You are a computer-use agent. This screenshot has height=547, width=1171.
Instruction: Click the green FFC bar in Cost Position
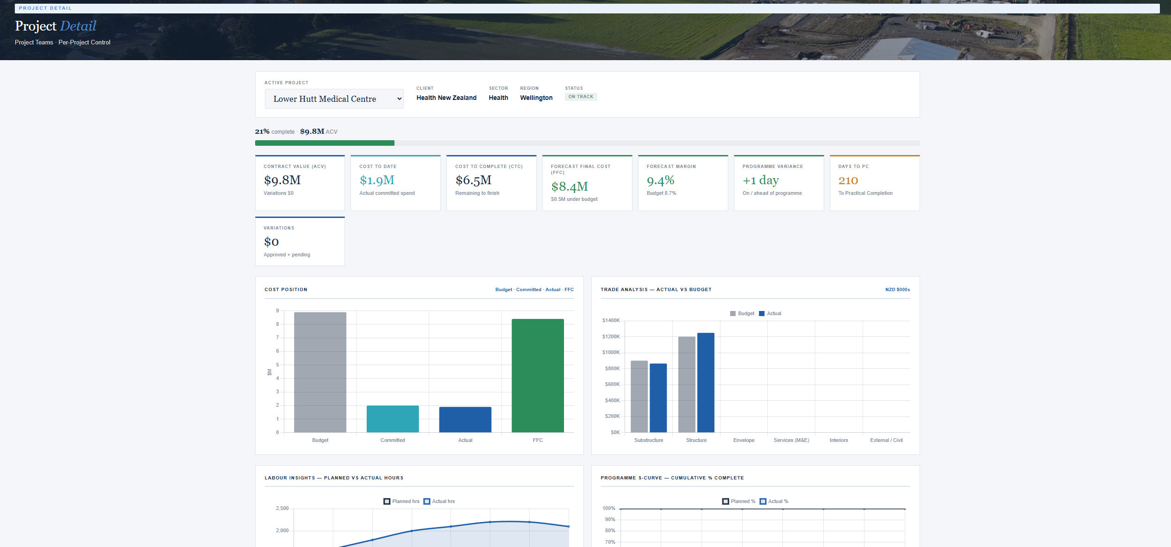click(538, 375)
